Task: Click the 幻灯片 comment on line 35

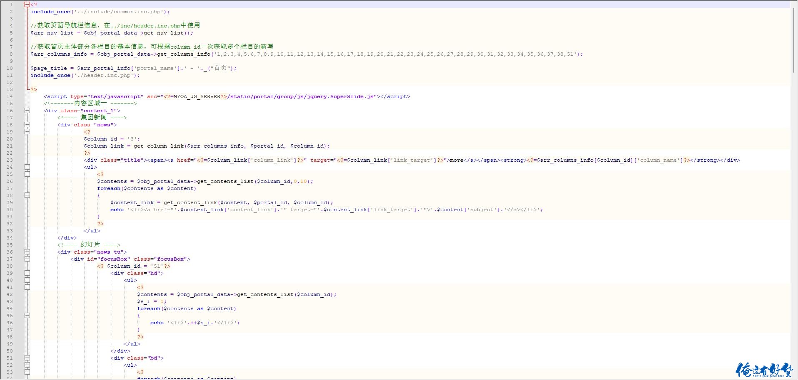Action: point(89,244)
